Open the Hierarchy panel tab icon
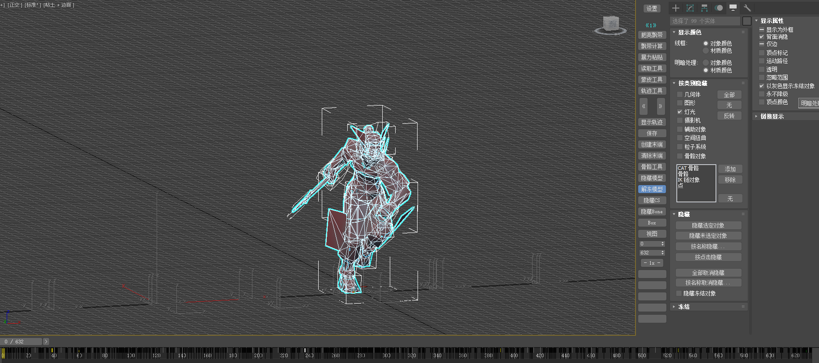This screenshot has height=363, width=819. point(704,8)
